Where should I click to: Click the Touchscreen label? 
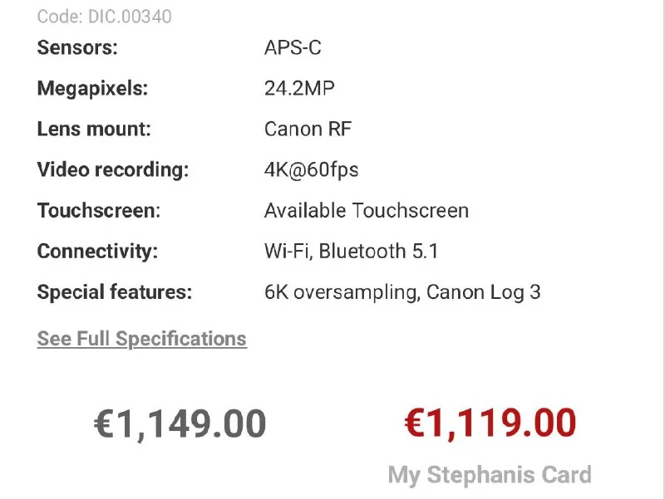pos(99,211)
